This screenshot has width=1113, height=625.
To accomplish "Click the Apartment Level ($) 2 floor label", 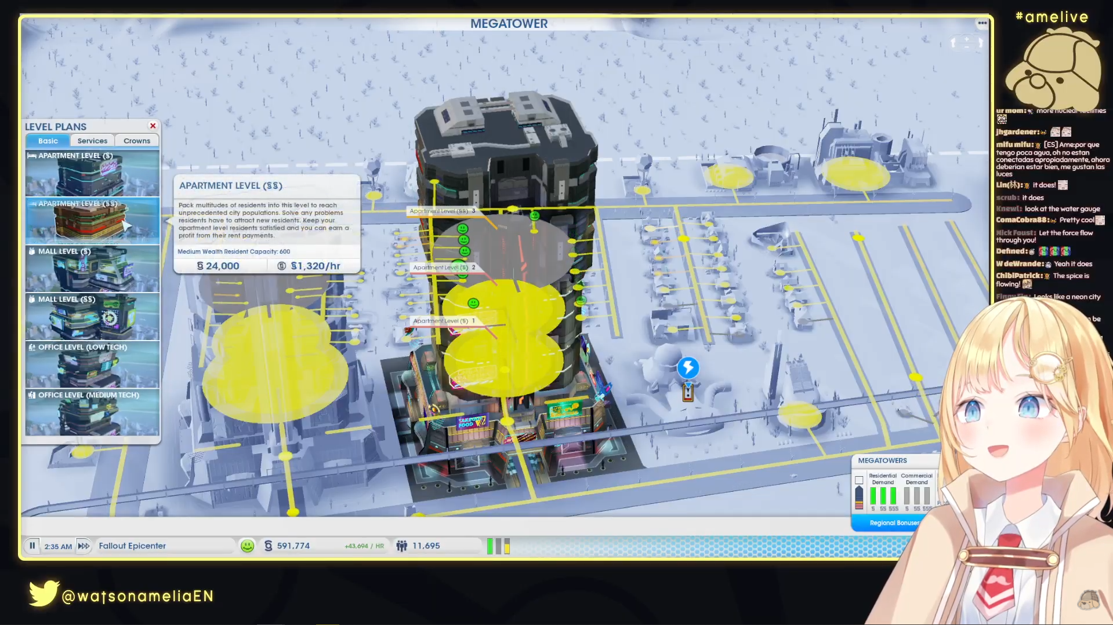I will click(444, 268).
